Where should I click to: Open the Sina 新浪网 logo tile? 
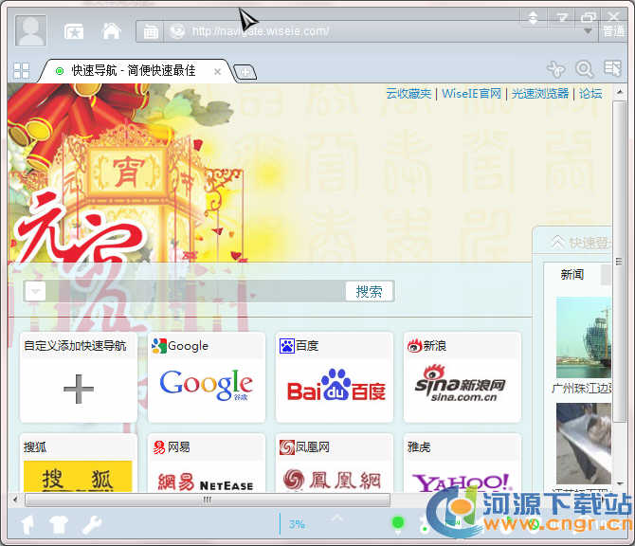(x=462, y=385)
